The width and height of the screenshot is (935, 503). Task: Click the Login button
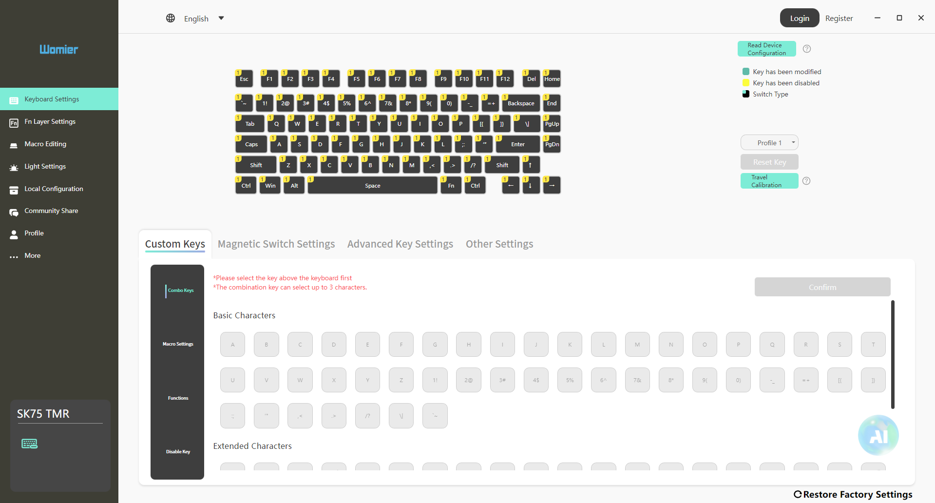coord(799,19)
